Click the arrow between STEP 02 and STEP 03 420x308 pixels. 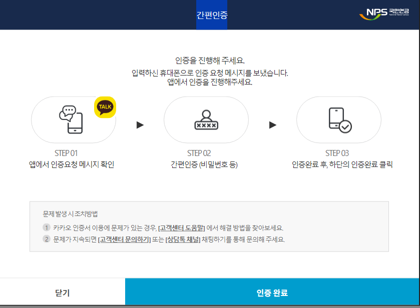coord(273,125)
